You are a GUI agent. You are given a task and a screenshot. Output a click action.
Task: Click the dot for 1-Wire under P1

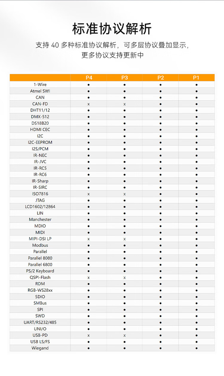197,85
